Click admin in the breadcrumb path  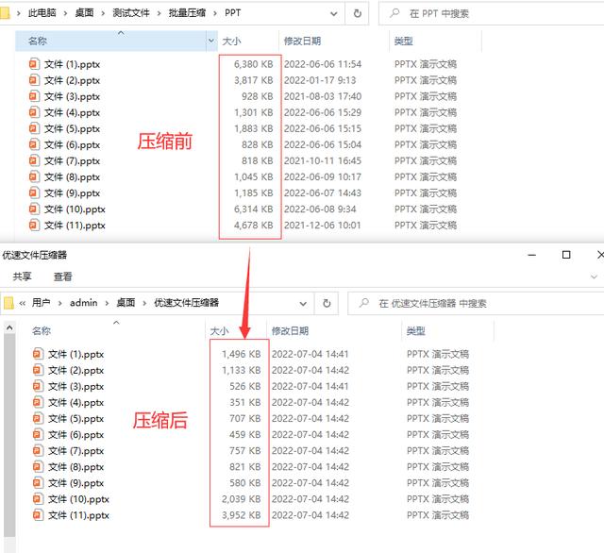pos(84,303)
